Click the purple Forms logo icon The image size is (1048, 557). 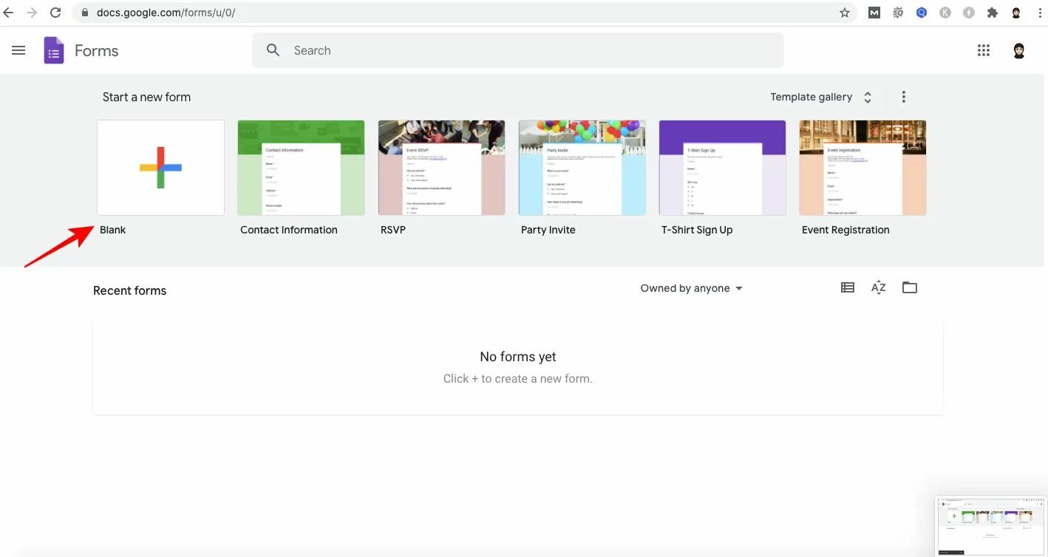(x=54, y=50)
